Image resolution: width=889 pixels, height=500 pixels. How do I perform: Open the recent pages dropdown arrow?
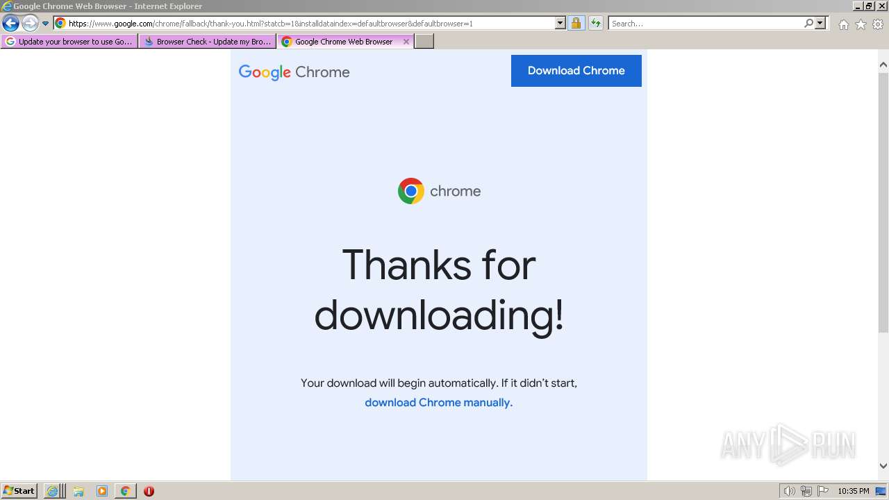(46, 24)
